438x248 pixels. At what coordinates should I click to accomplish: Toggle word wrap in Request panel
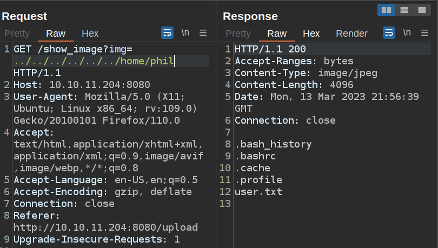[x=167, y=33]
